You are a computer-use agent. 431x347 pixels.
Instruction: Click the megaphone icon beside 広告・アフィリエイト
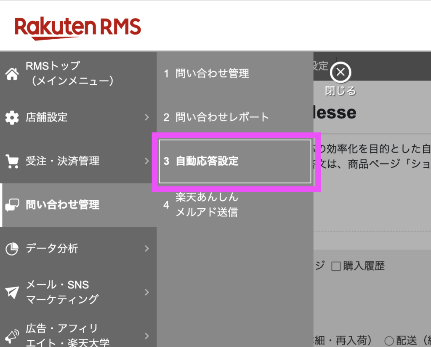click(12, 336)
